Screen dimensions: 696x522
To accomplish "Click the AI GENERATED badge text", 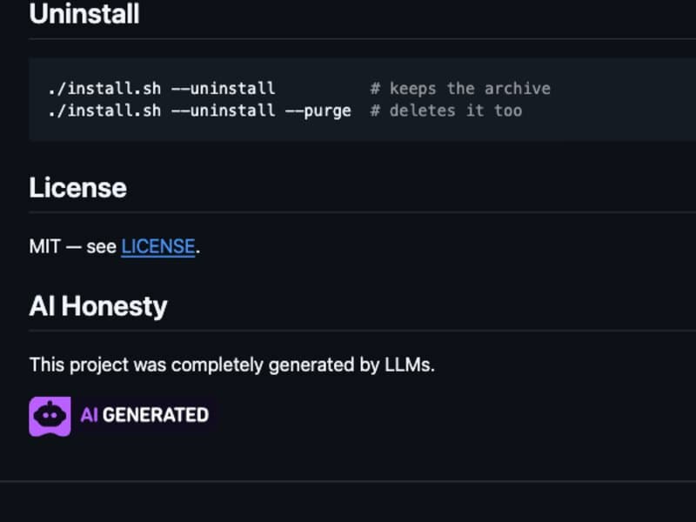I will (144, 416).
